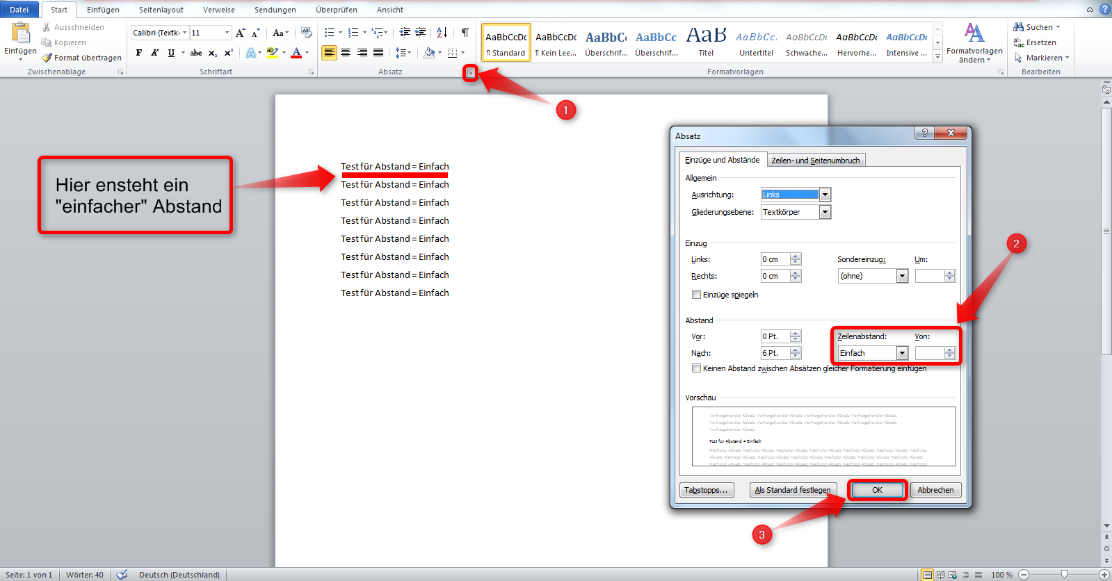Viewport: 1112px width, 581px height.
Task: Toggle bold (F) formatting
Action: (x=139, y=53)
